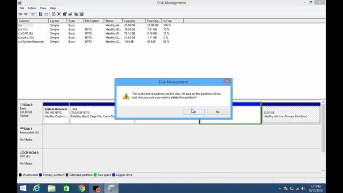
Task: Click the Free Space column header
Action: 154,21
